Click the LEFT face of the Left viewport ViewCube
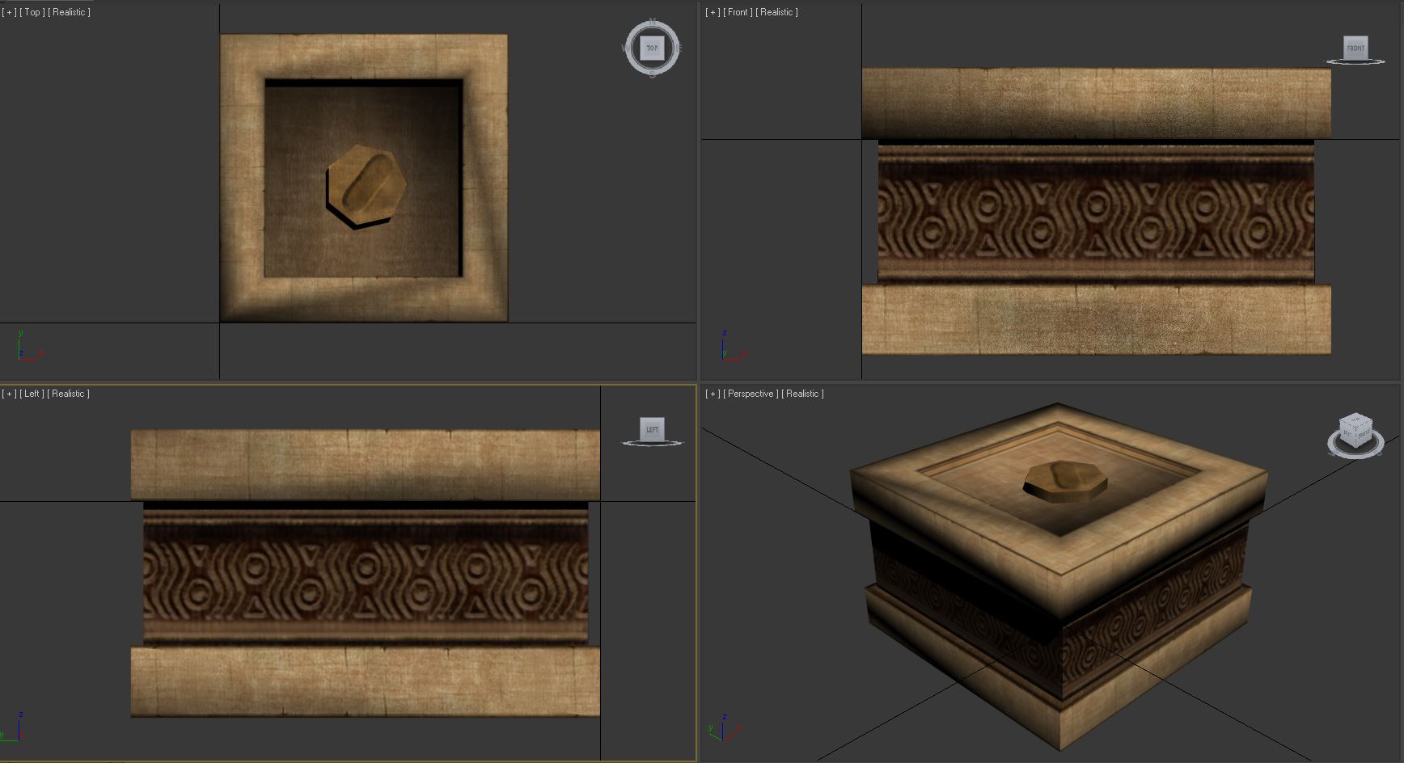 click(652, 428)
